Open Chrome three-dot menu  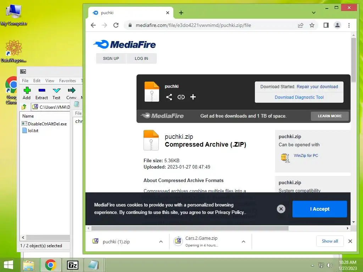point(349,25)
